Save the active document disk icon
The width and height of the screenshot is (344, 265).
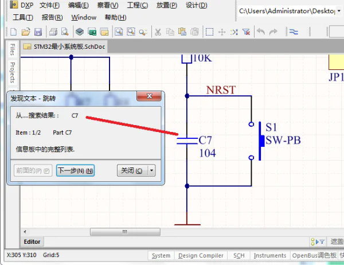coord(38,32)
